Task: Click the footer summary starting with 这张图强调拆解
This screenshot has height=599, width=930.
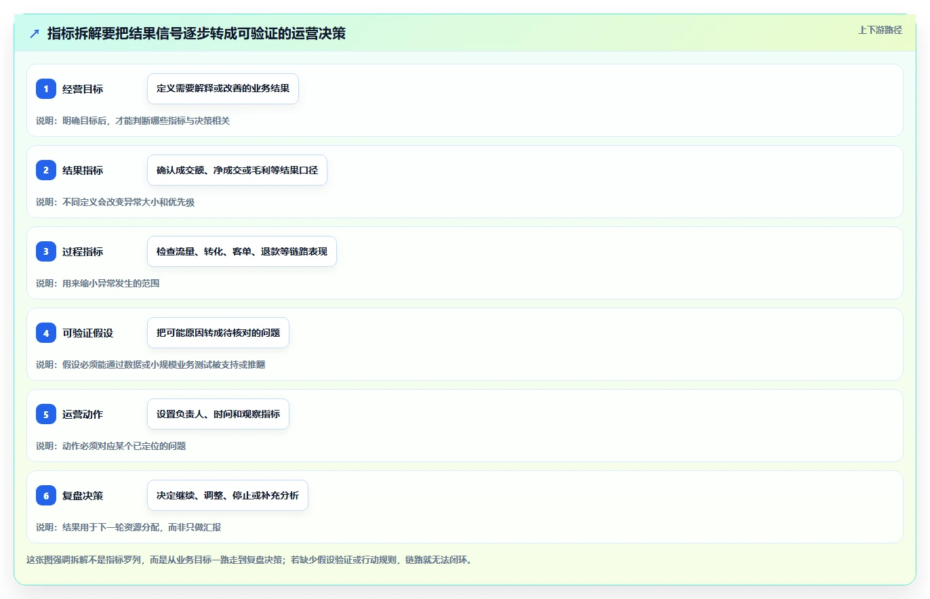Action: [x=249, y=560]
